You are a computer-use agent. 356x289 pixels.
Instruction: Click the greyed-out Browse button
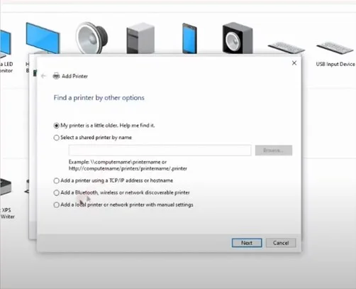(274, 151)
